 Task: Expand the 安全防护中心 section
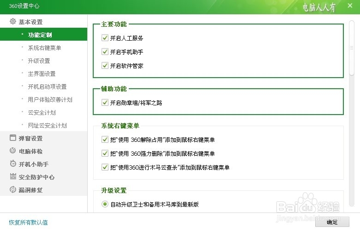pos(44,177)
